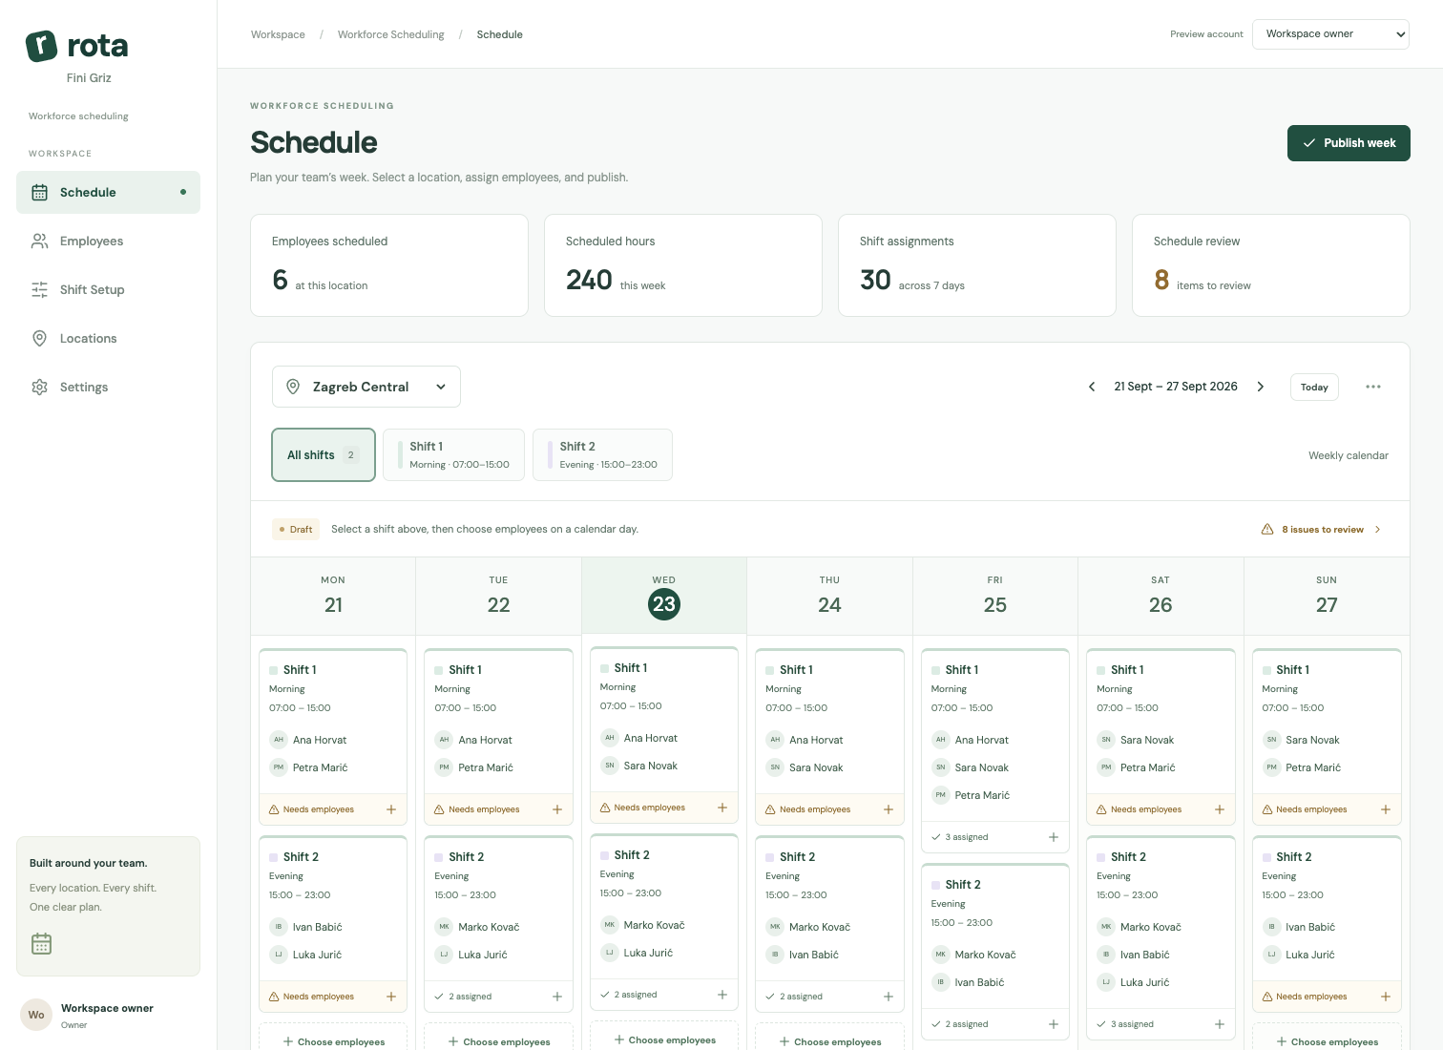Add employee to Saturday 26 Shift 2
Screen dimensions: 1443x1050
click(x=1220, y=1024)
